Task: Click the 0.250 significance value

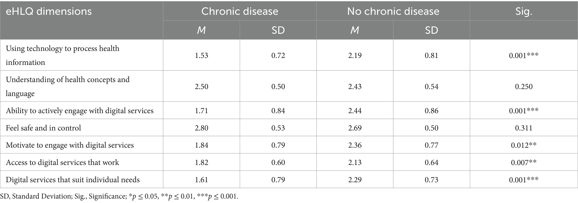Action: point(523,86)
